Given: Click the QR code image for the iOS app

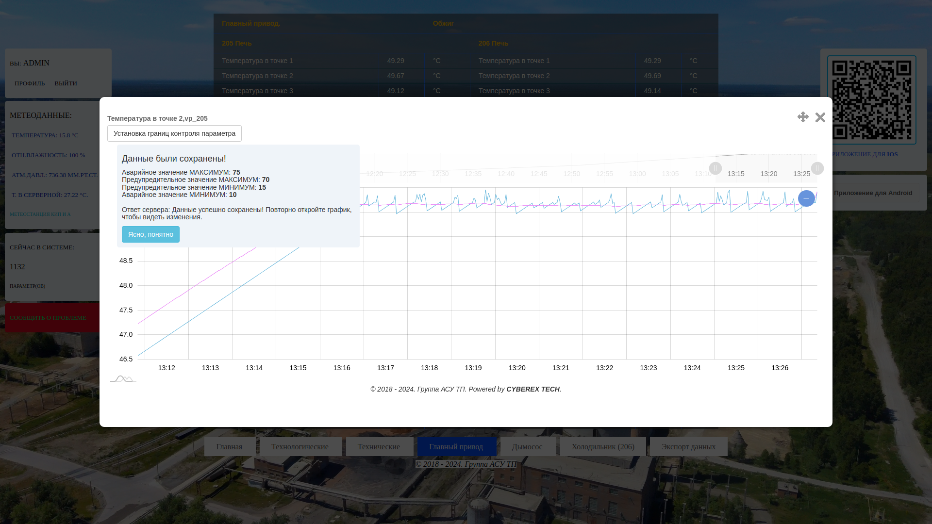Looking at the screenshot, I should [872, 100].
